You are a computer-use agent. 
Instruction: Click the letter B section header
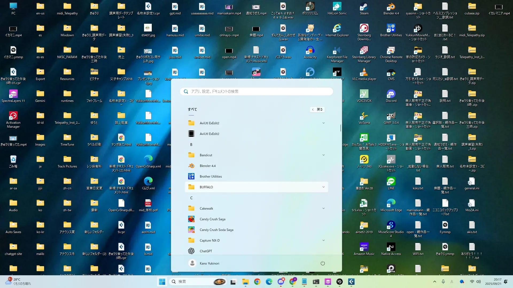click(191, 145)
